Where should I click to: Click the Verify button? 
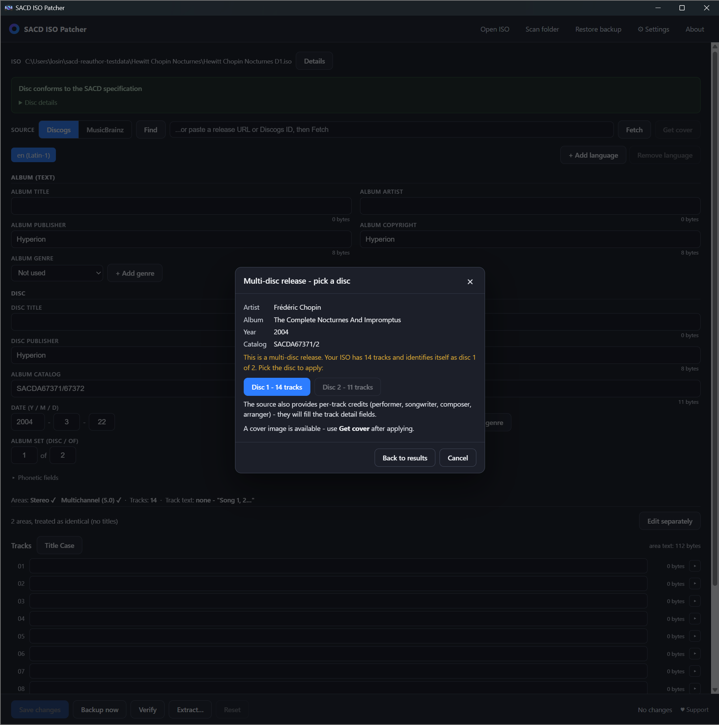coord(148,710)
